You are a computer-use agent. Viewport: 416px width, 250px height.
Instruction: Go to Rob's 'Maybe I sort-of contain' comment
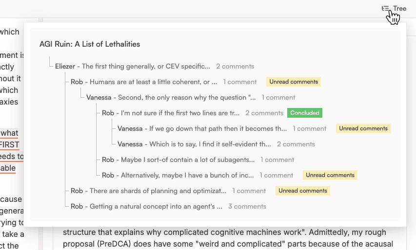[178, 160]
